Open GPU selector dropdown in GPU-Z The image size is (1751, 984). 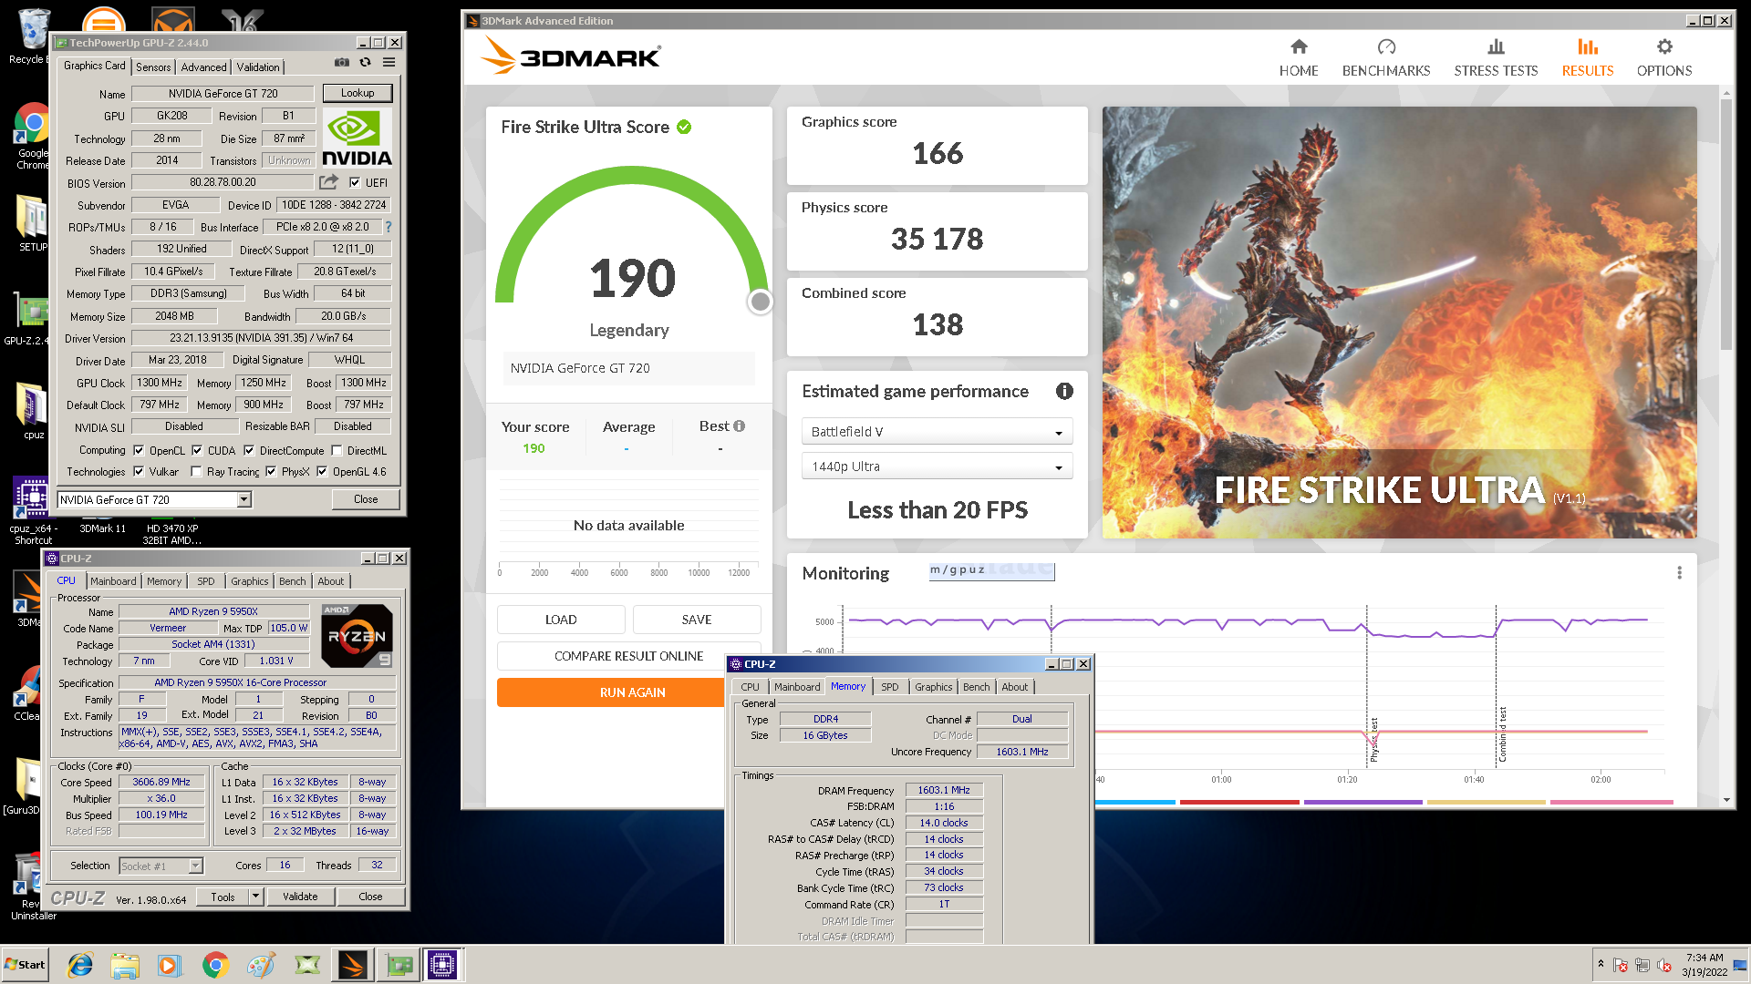click(x=244, y=499)
